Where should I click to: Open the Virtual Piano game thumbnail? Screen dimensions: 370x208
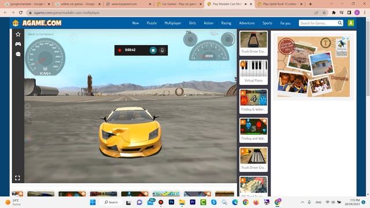pos(253,72)
